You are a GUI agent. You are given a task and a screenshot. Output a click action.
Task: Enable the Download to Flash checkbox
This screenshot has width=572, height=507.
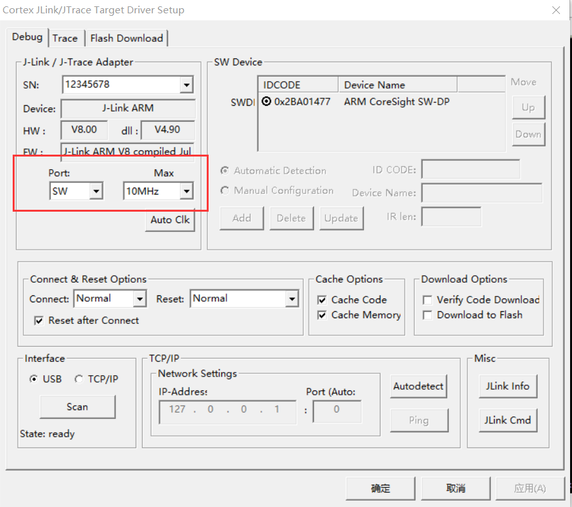pos(428,314)
